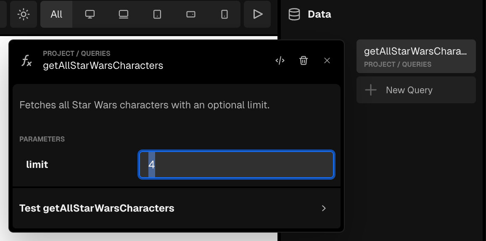Click the chevron arrow on the Test row
Screen dimensions: 486x241
[x=324, y=208]
